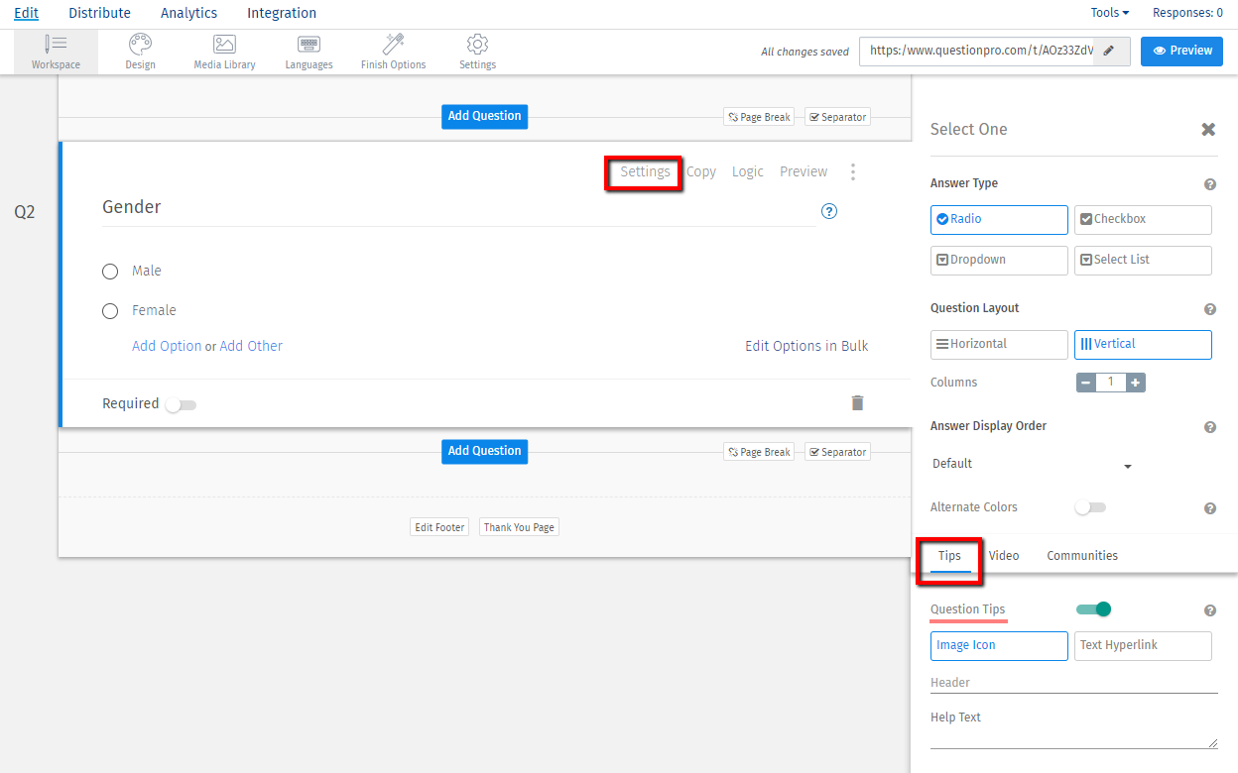Delete the Gender question with trash icon
This screenshot has height=773, width=1238.
[857, 402]
